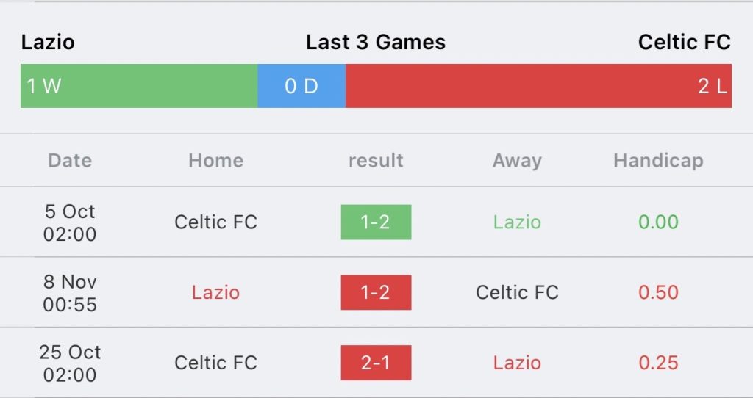The width and height of the screenshot is (753, 398).
Task: Select the result column header
Action: [x=376, y=160]
